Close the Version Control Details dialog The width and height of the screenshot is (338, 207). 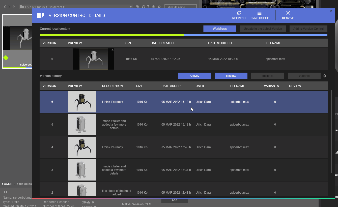point(331,11)
